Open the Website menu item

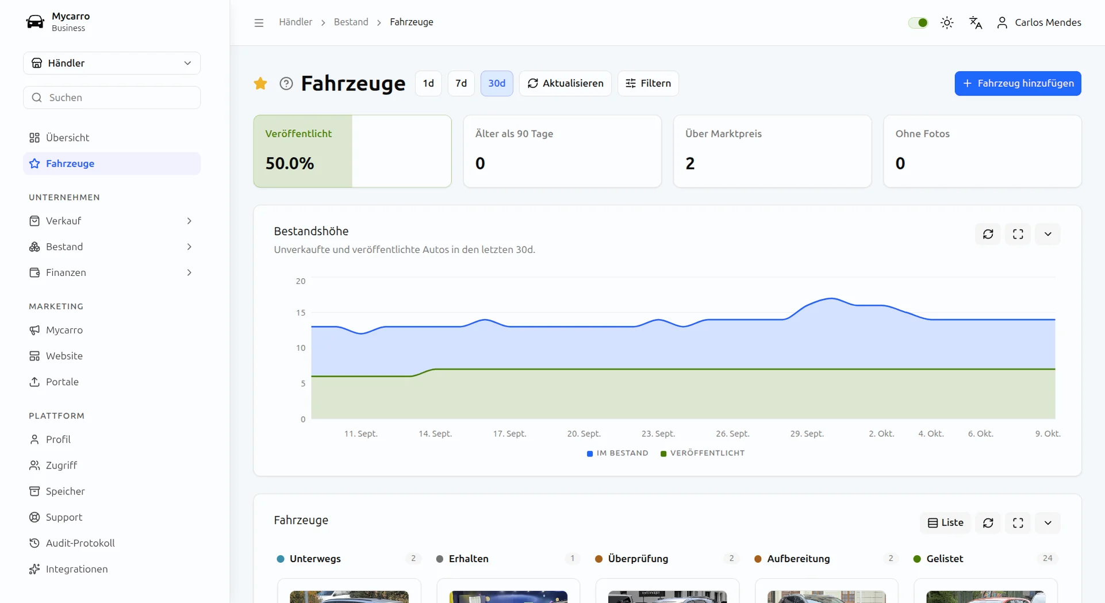tap(112, 356)
